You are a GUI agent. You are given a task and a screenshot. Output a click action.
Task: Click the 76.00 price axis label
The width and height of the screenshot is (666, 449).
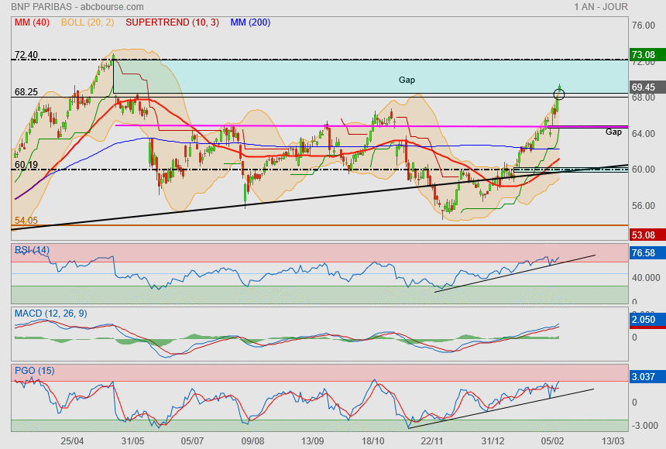[x=643, y=26]
